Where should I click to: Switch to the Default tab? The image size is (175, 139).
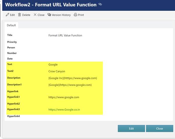coord(11,25)
